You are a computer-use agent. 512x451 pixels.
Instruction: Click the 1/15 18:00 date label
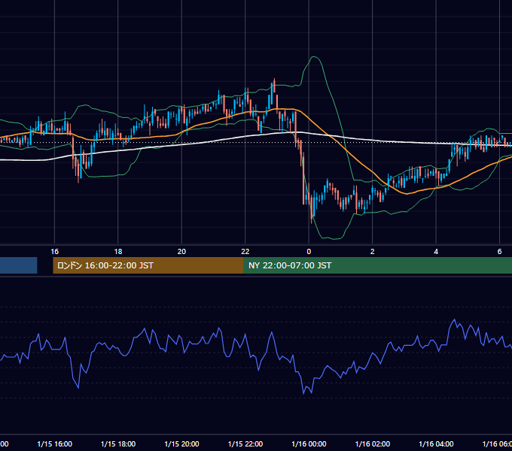[x=118, y=443]
